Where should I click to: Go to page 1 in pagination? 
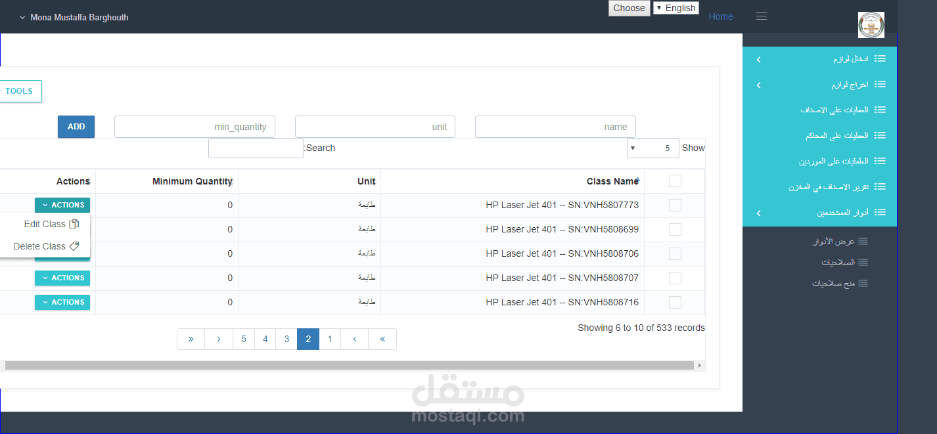[x=330, y=339]
